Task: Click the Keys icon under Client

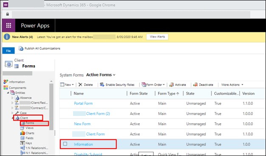Action: tap(23, 143)
